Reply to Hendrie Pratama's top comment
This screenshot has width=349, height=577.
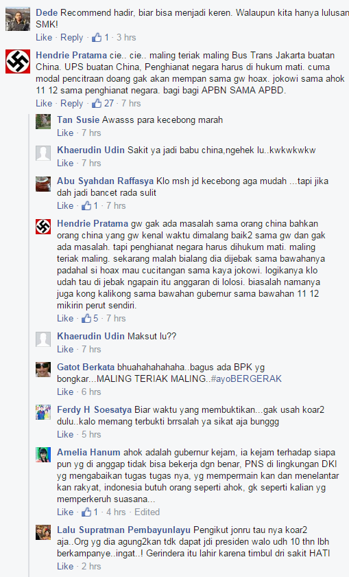click(71, 104)
